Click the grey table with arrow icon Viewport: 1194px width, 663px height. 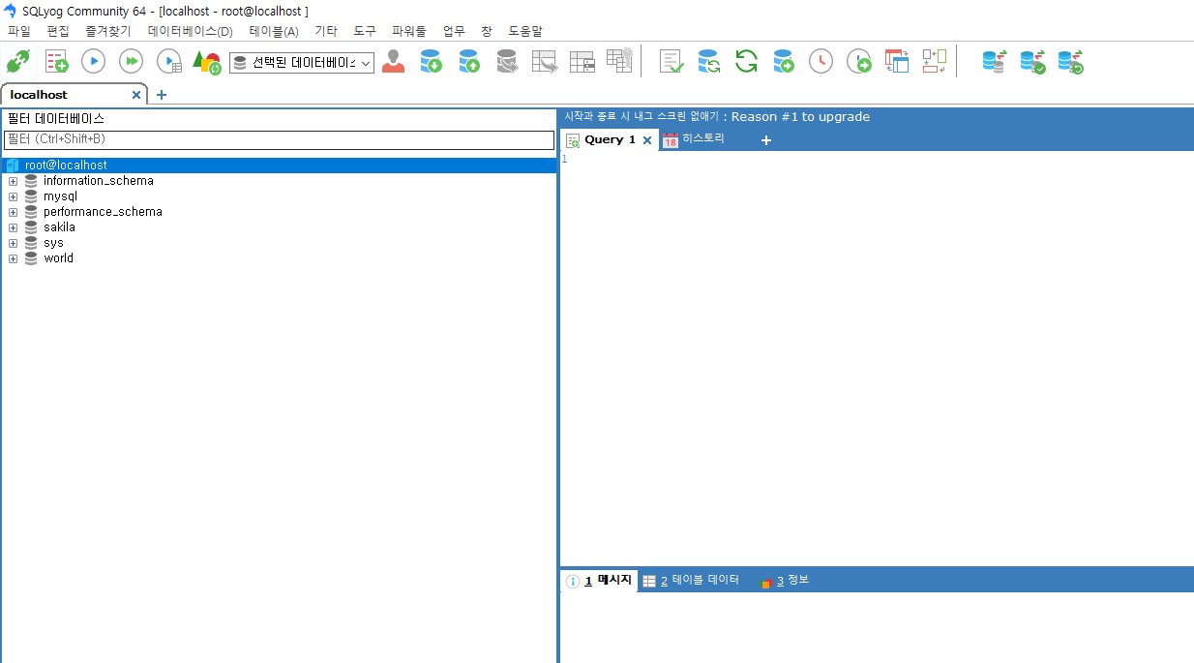545,62
